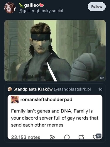Viewport: 110px width, 147px height.
Task: Show ALT text of the soldier image
Action: pos(102,78)
